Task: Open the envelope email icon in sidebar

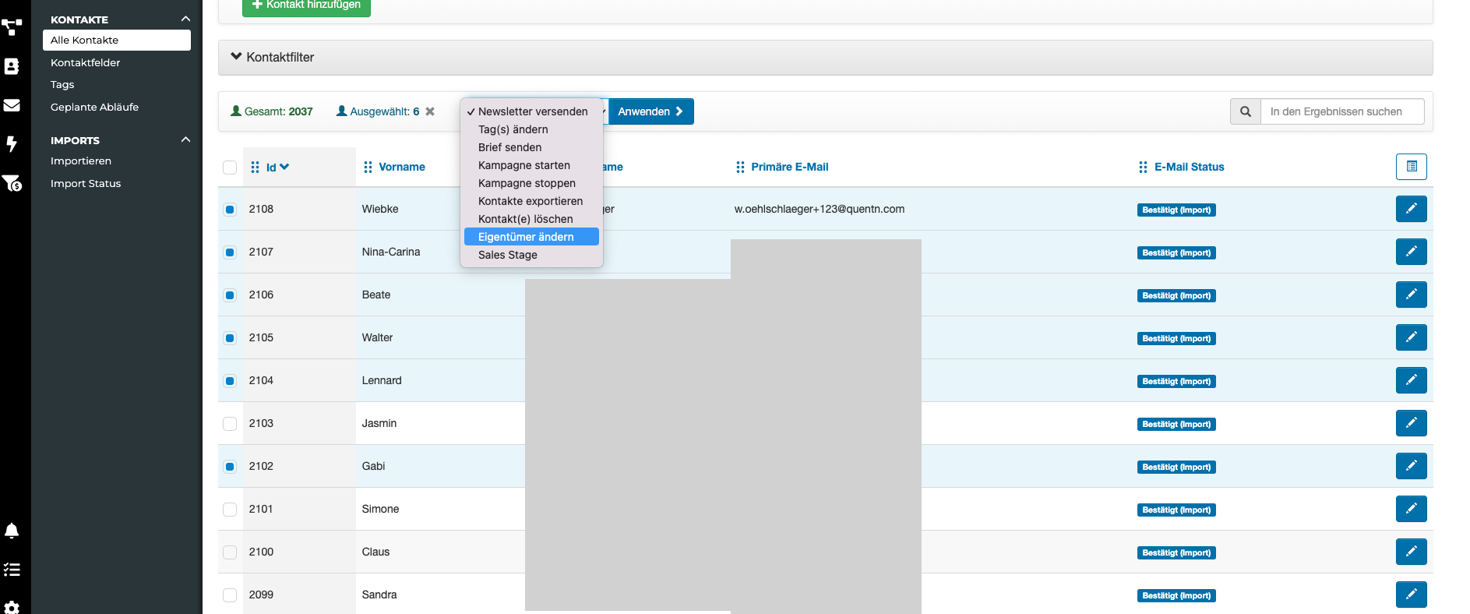Action: [x=12, y=105]
